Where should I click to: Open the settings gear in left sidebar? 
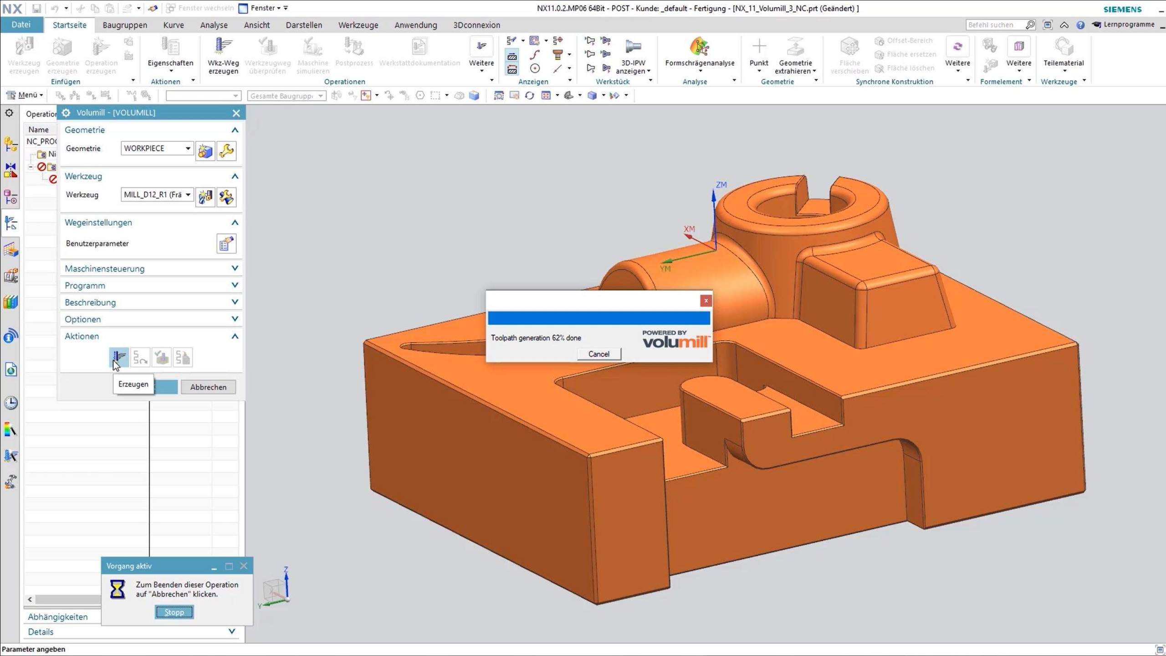10,113
